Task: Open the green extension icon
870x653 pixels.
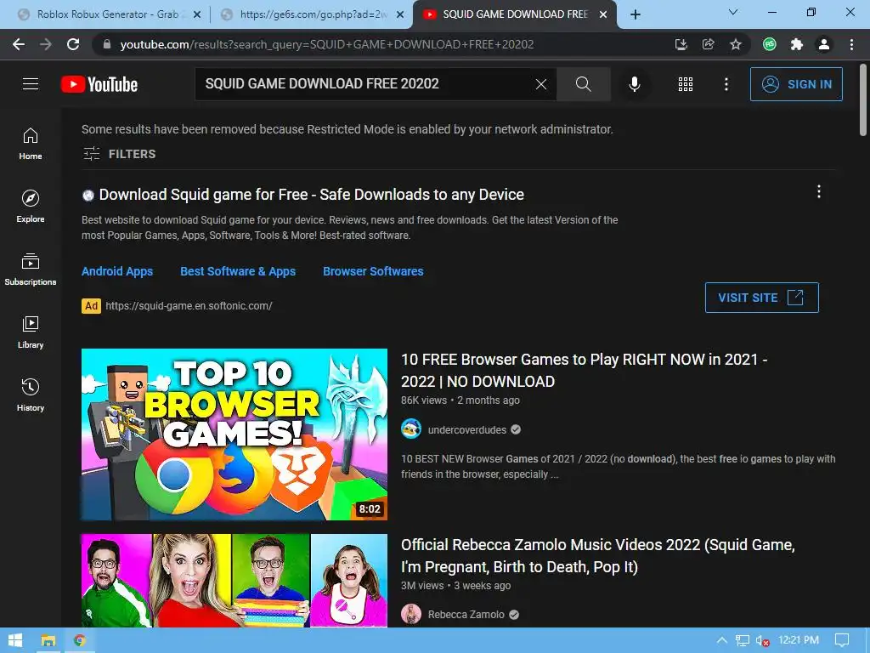Action: click(x=770, y=44)
